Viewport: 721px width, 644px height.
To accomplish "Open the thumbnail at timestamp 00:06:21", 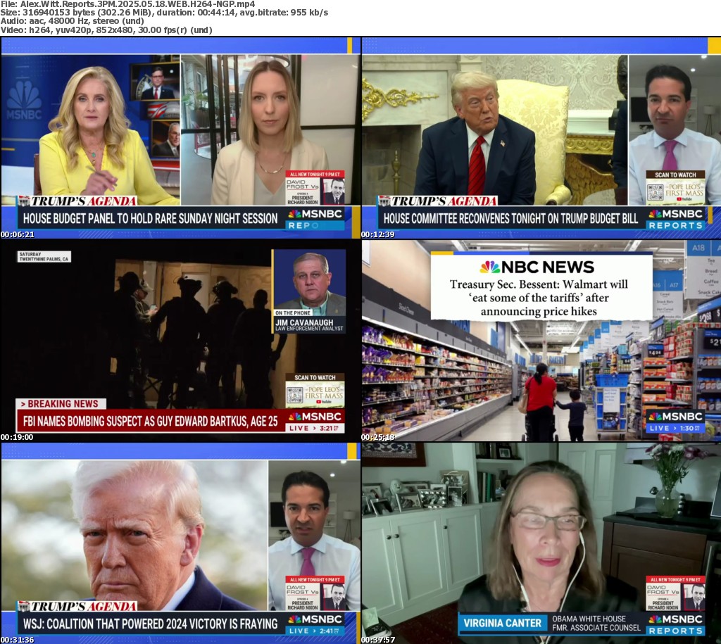I will [180, 137].
